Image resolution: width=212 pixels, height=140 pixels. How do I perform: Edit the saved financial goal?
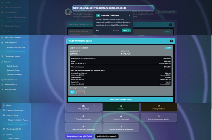73,92
